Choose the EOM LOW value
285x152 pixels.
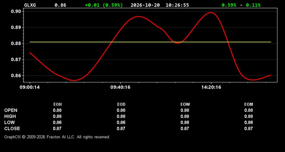[x=249, y=122]
